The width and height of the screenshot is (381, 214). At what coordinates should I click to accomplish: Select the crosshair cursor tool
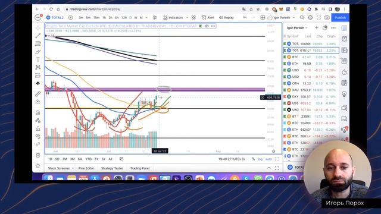click(38, 28)
